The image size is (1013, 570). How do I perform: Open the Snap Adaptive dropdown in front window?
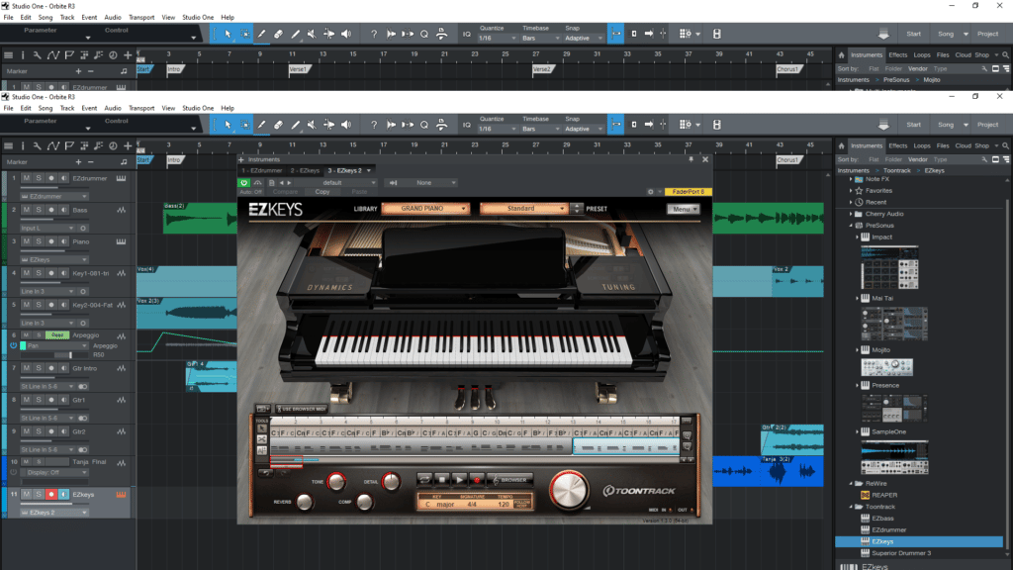[584, 129]
